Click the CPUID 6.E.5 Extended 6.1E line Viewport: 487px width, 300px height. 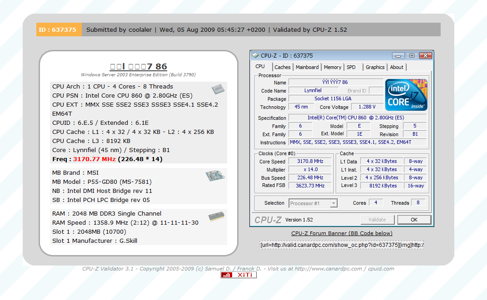click(x=100, y=123)
